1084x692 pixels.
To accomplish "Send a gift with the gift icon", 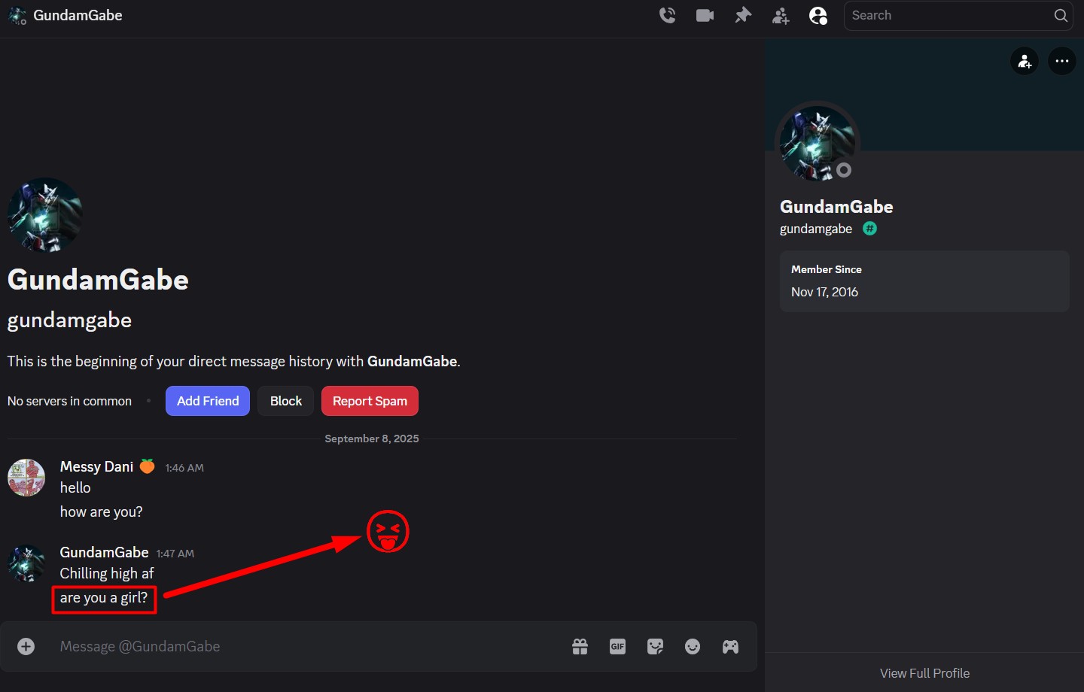I will [580, 646].
